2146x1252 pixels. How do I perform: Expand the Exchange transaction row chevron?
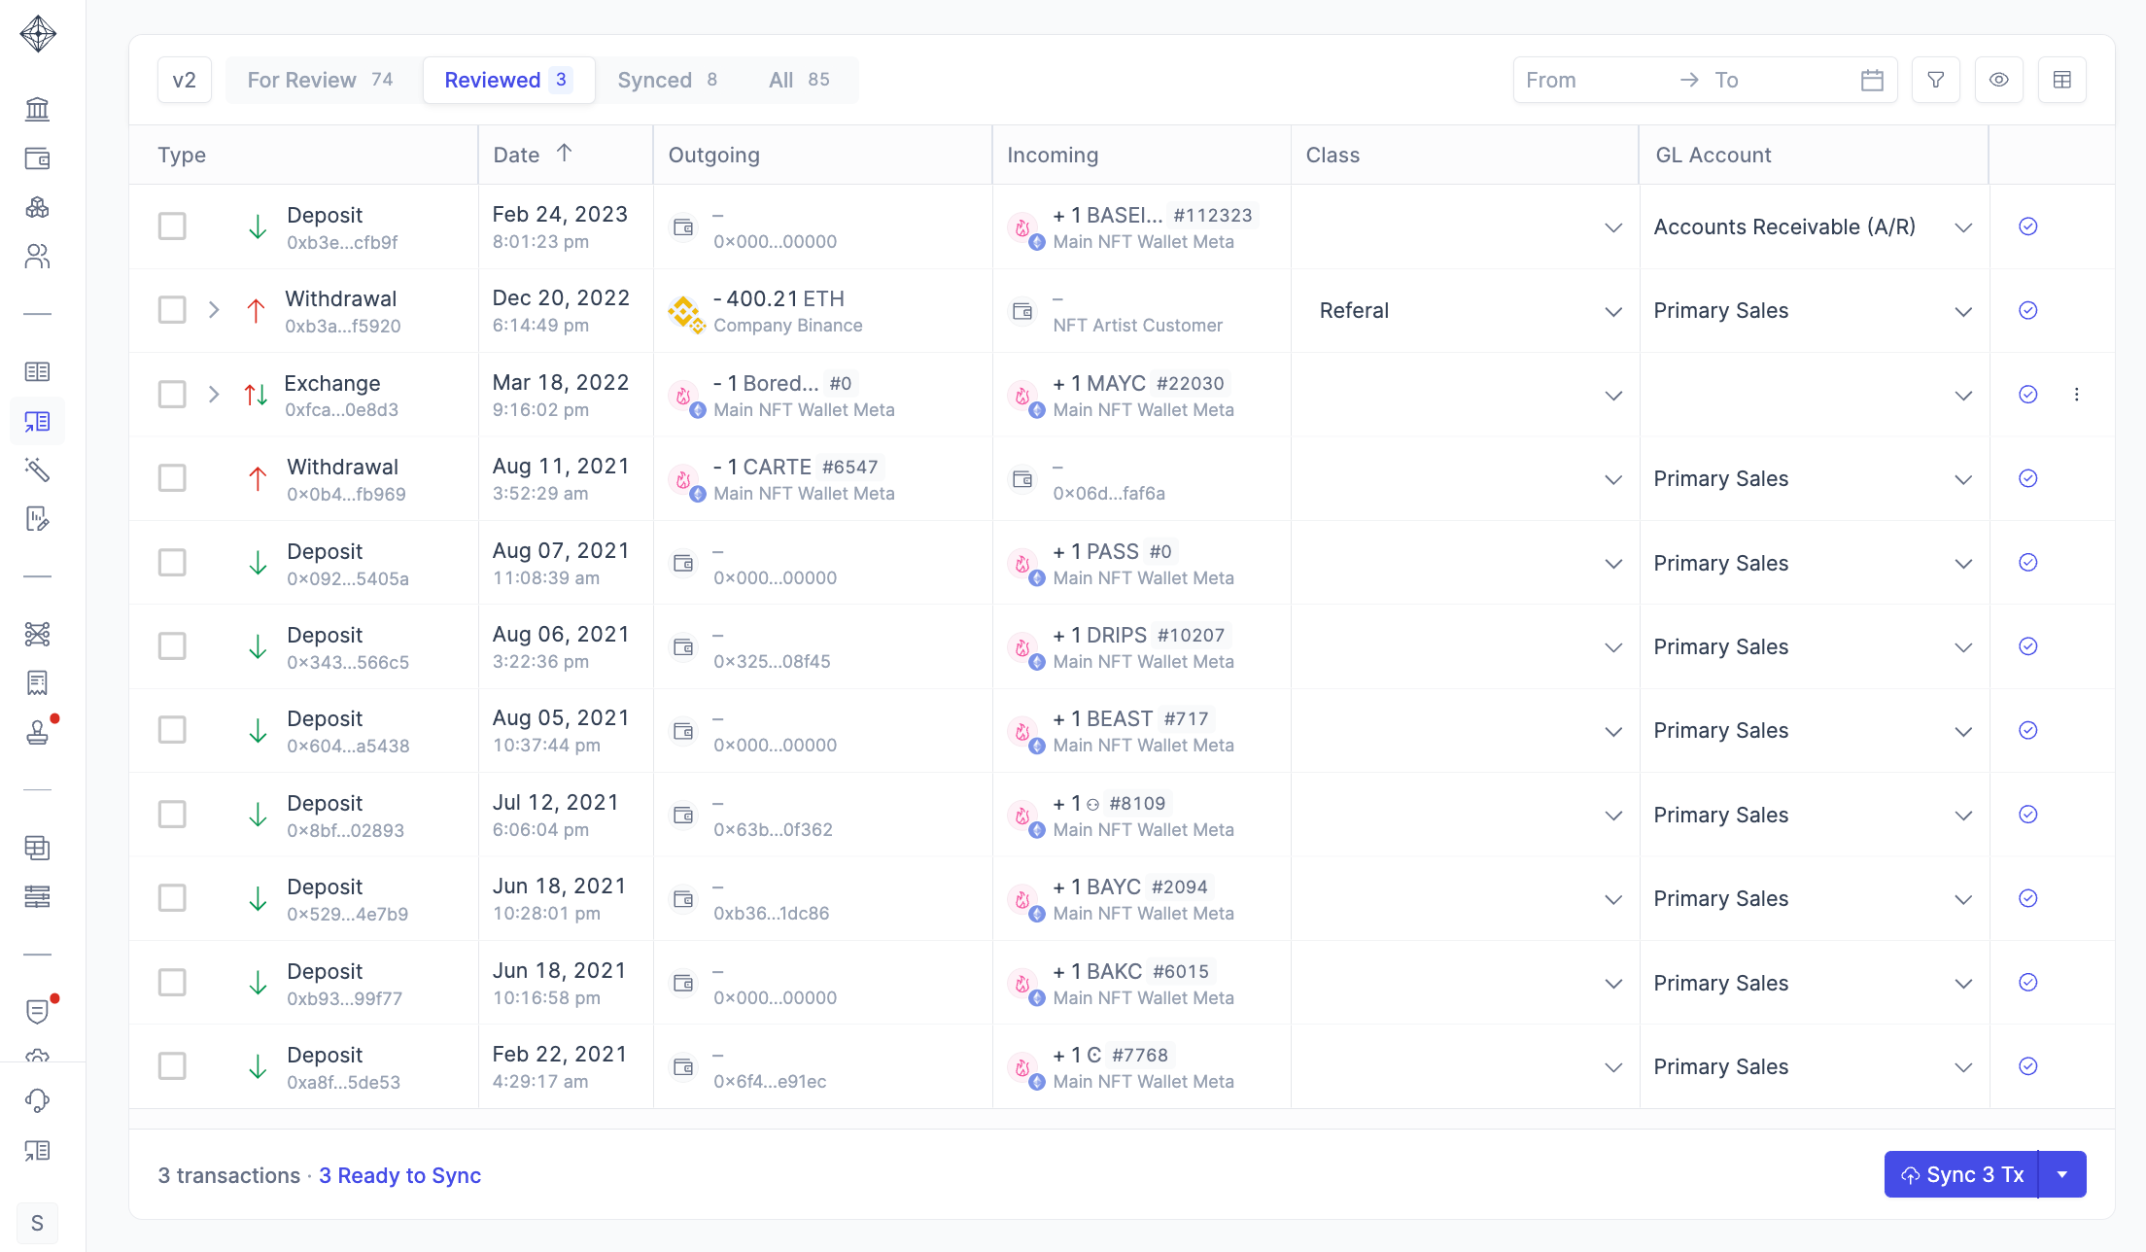[x=214, y=395]
